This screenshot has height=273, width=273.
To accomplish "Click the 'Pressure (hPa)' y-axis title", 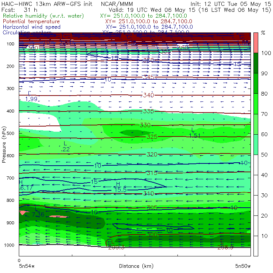I will [x=4, y=145].
